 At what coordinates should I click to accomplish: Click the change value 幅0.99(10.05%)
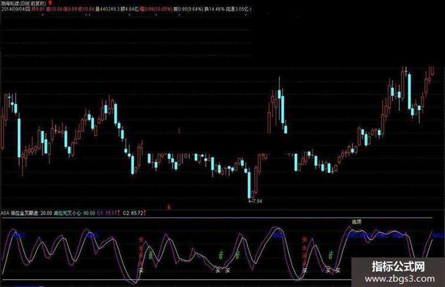coord(155,9)
